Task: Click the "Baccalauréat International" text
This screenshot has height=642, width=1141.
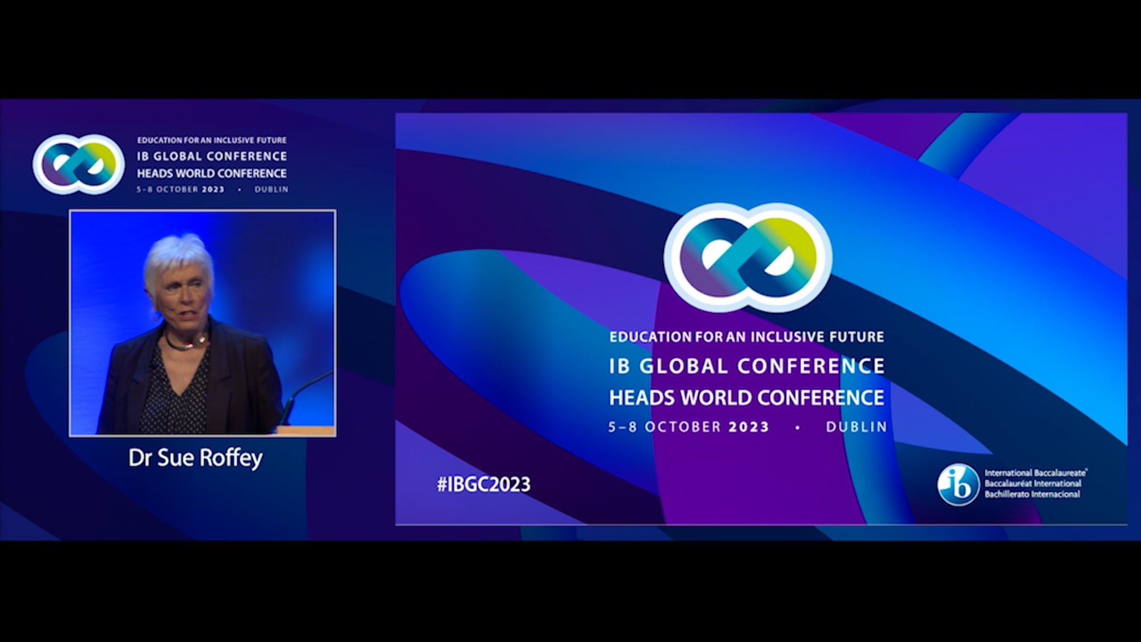Action: pos(1033,484)
